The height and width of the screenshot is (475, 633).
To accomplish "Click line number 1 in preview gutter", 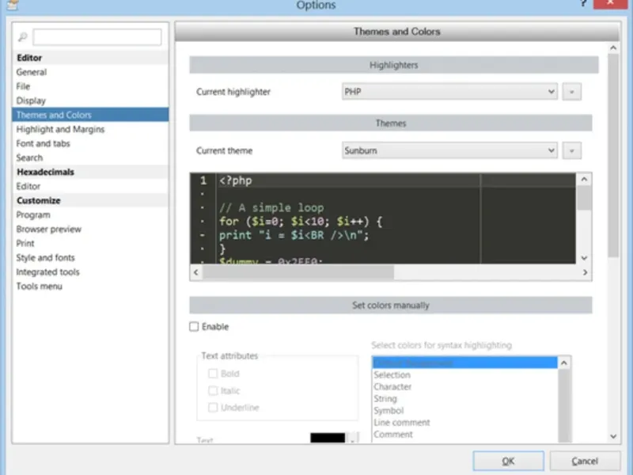I will pyautogui.click(x=203, y=180).
